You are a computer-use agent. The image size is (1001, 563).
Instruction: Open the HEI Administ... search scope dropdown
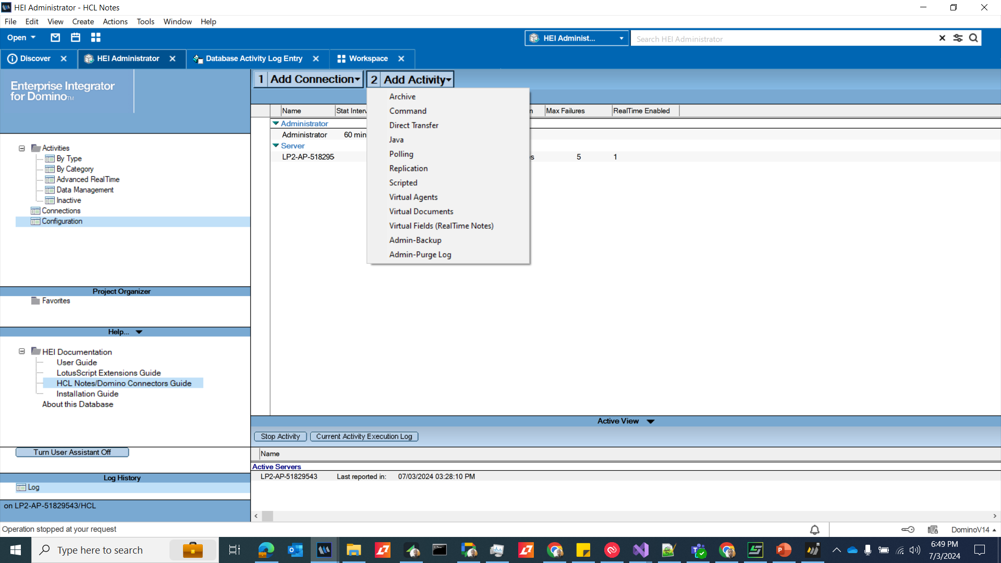(x=576, y=38)
